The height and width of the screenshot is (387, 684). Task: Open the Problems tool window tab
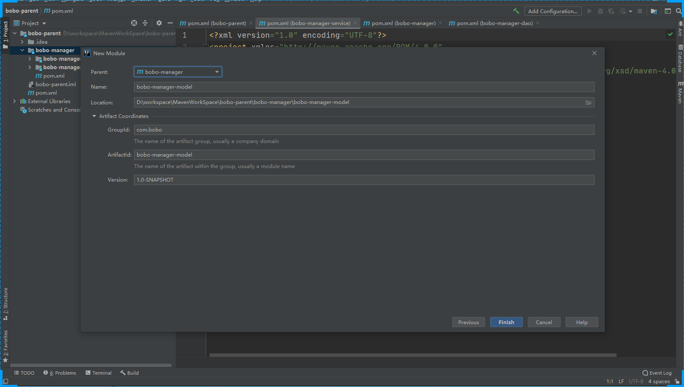tap(60, 373)
